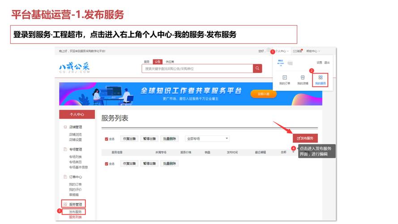Viewport: 398px width, 224px height.
Task: Open 店铺浏览 in the sidebar
Action: click(75, 134)
